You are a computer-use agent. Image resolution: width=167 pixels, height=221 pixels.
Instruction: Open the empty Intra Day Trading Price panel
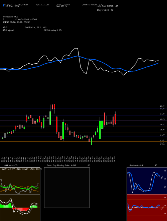point(67,188)
